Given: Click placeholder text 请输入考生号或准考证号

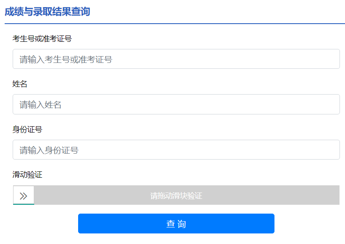Looking at the screenshot, I should coord(66,60).
